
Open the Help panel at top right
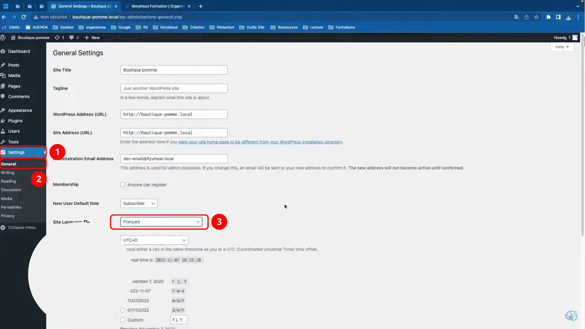(562, 47)
